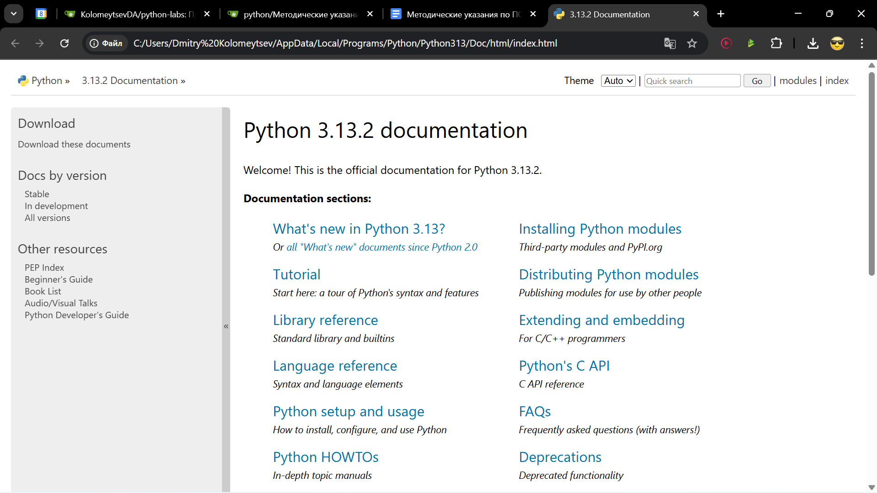Open a new browser tab

(x=721, y=14)
